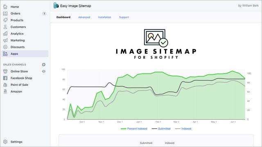Click the Submitted column header below chart
The image size is (262, 147).
pos(146,143)
